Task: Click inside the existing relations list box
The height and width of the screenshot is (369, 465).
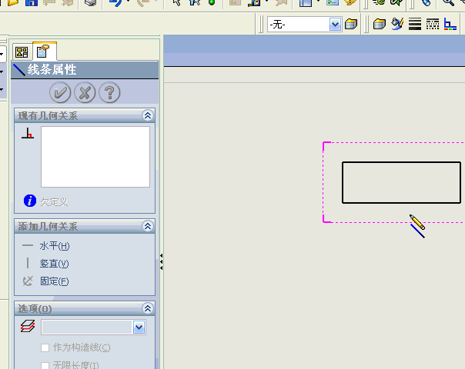Action: pos(95,157)
